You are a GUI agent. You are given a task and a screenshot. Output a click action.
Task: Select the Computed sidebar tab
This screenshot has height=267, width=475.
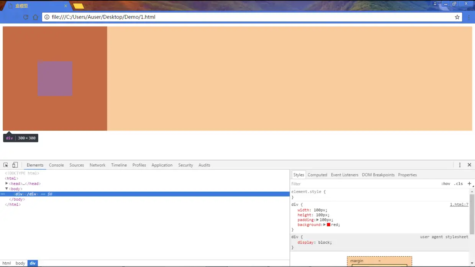317,175
